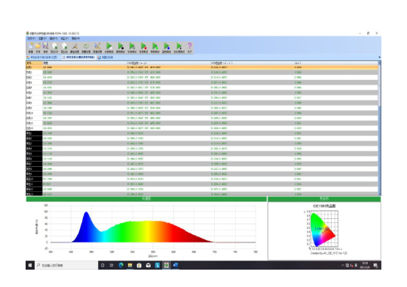Click the data table's vertical scrollbar

[x=379, y=128]
